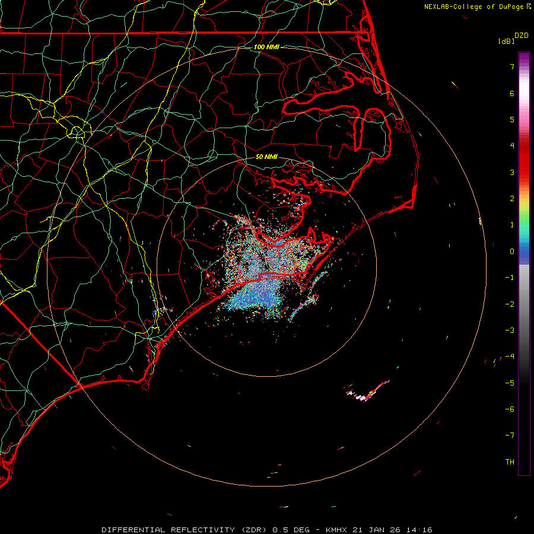Screen dimensions: 534x534
Task: Click the 6 value on the color scale
Action: click(512, 93)
